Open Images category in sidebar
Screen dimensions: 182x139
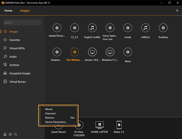(x=14, y=32)
